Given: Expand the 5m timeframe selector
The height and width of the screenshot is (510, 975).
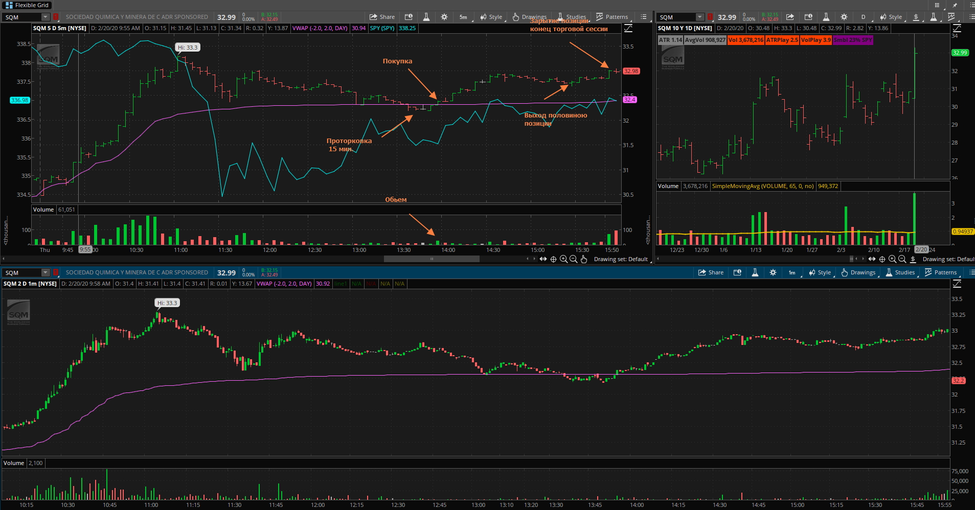Looking at the screenshot, I should [463, 17].
